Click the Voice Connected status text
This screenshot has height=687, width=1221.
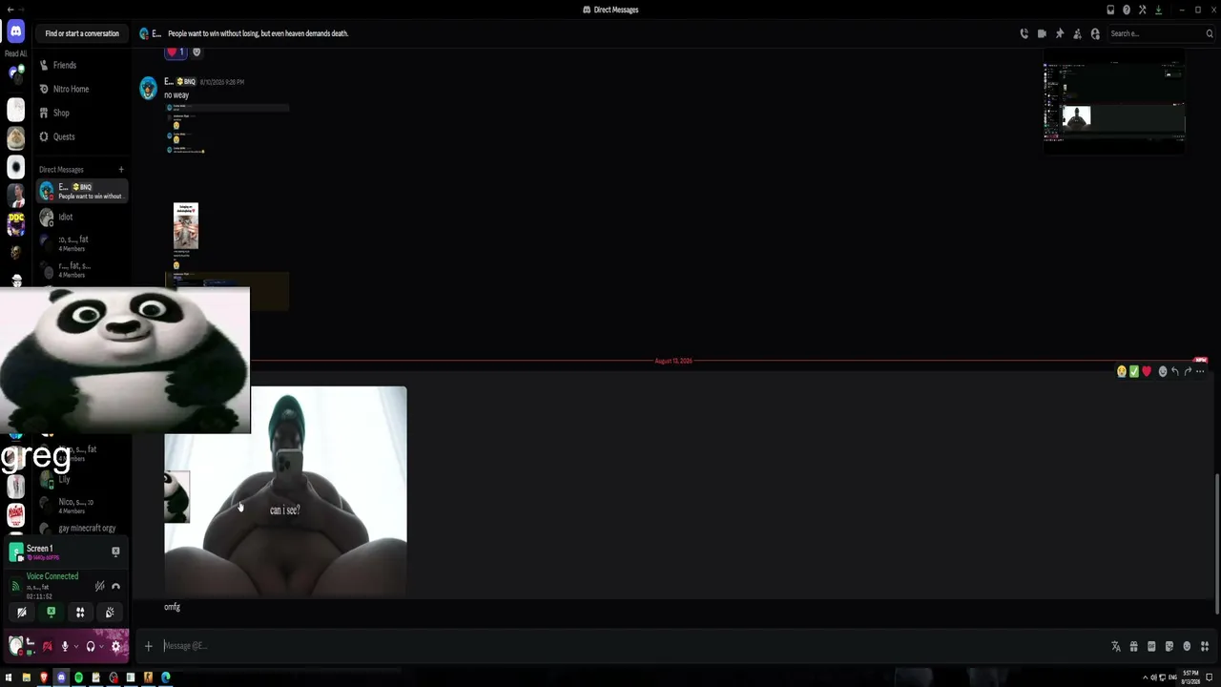(52, 576)
